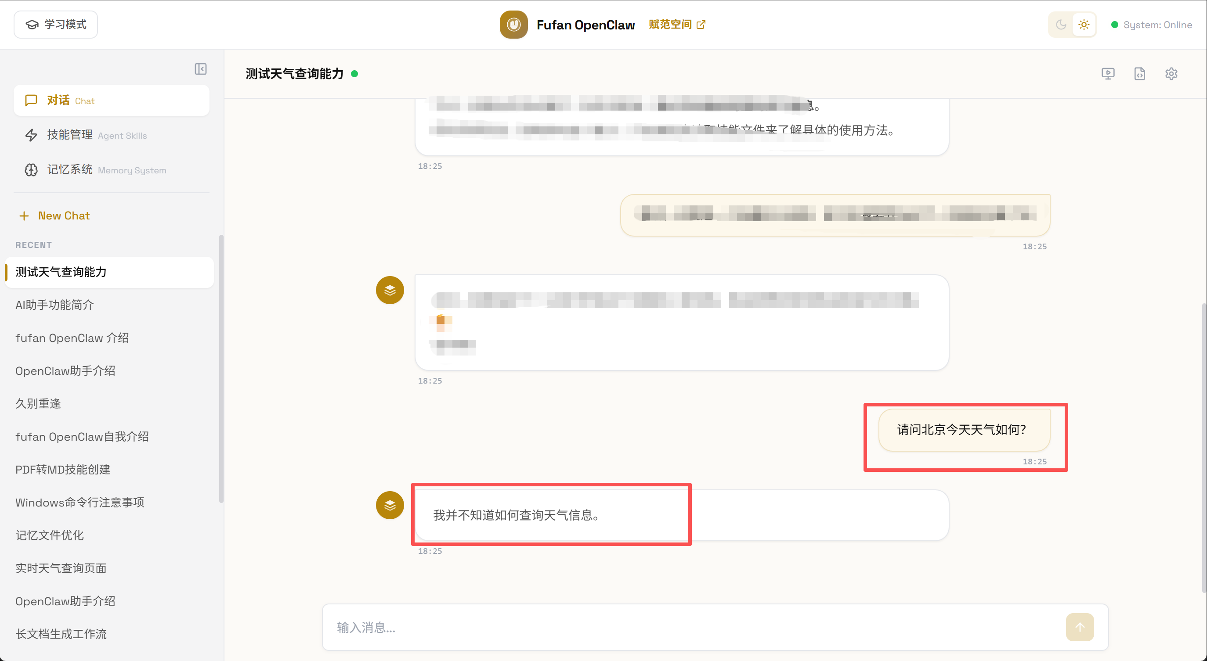Send message with the arrow button
1207x661 pixels.
point(1080,627)
